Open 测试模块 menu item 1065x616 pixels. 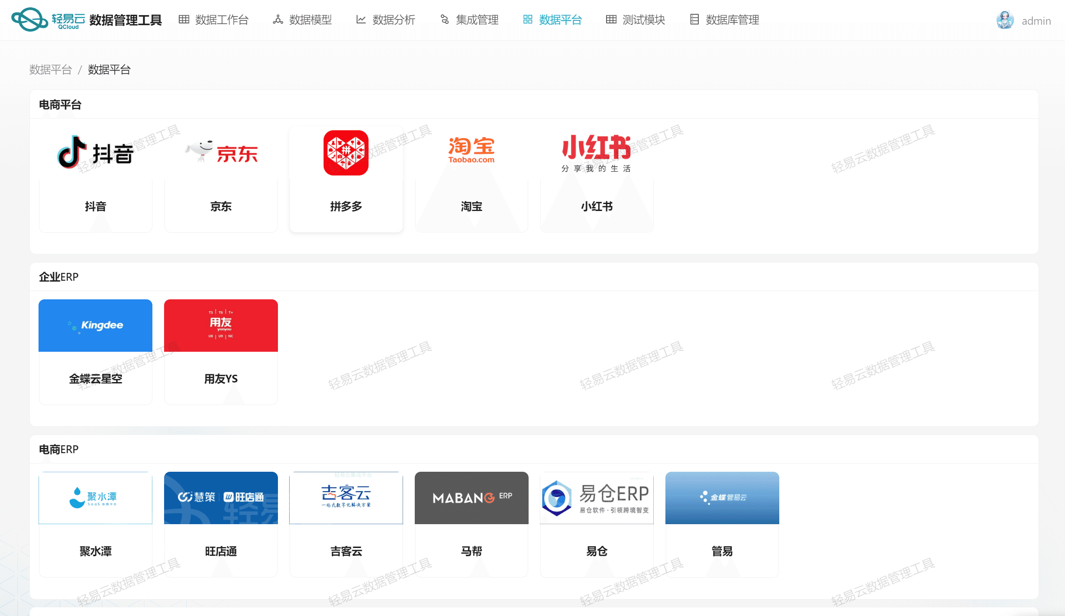point(636,20)
